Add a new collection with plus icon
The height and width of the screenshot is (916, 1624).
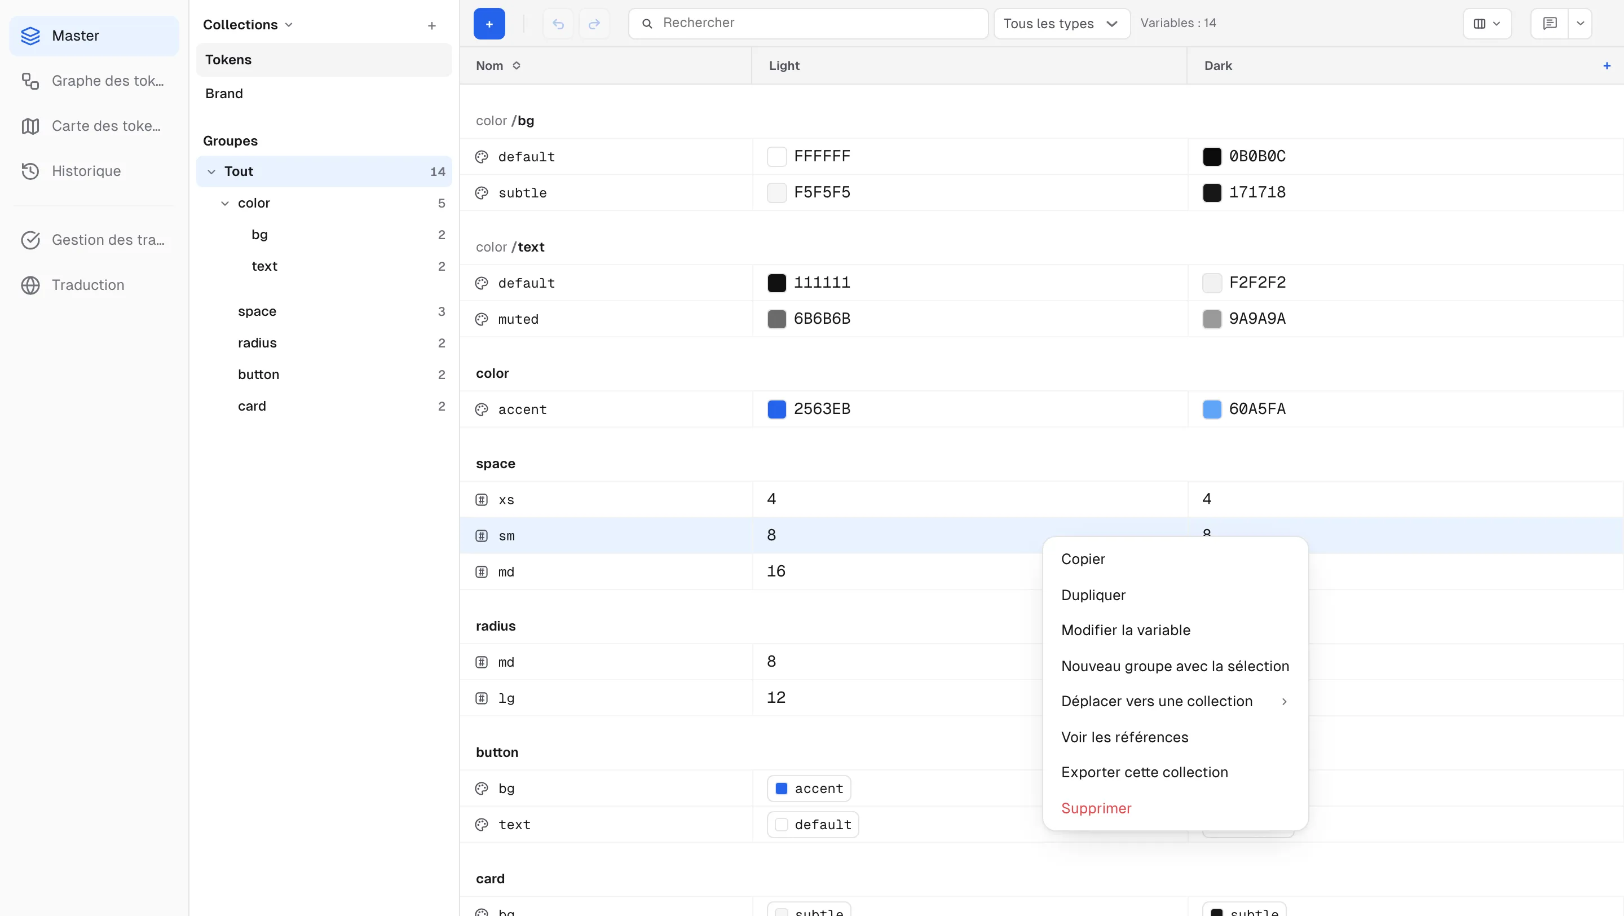[432, 26]
